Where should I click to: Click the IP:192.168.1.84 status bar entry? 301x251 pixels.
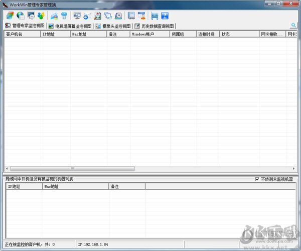click(93, 244)
